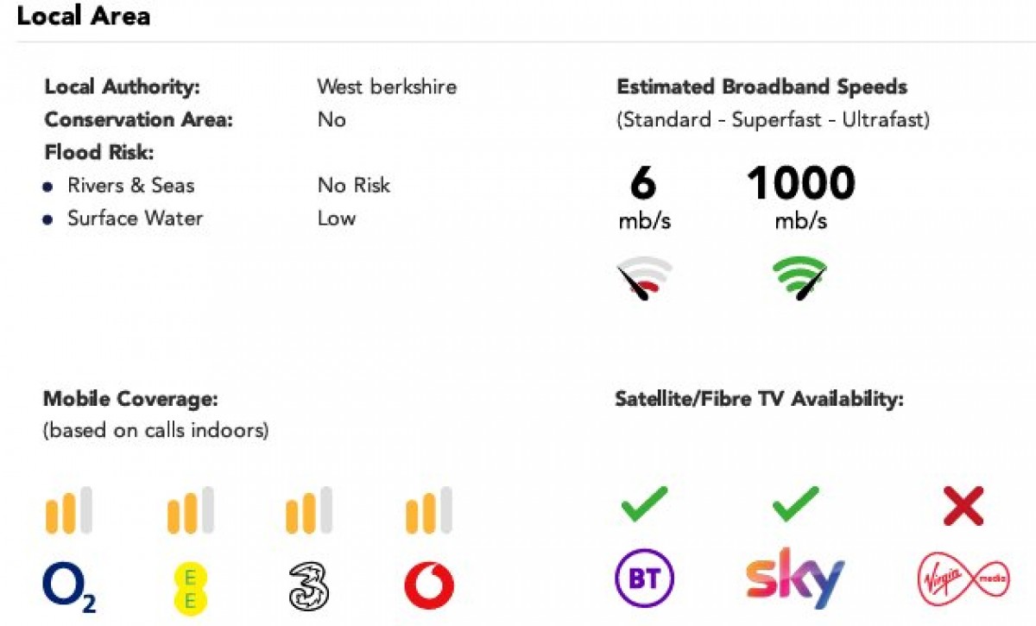Image resolution: width=1036 pixels, height=626 pixels.
Task: Click the Rivers & Seas flood risk item
Action: 131,185
